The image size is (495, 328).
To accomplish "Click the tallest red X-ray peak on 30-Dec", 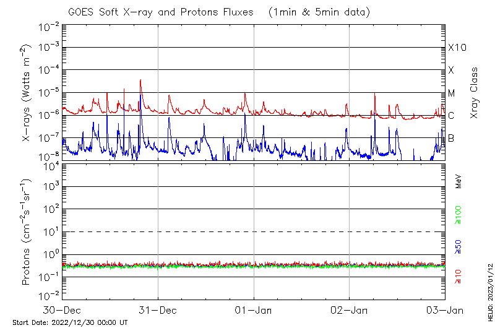I will tap(140, 80).
